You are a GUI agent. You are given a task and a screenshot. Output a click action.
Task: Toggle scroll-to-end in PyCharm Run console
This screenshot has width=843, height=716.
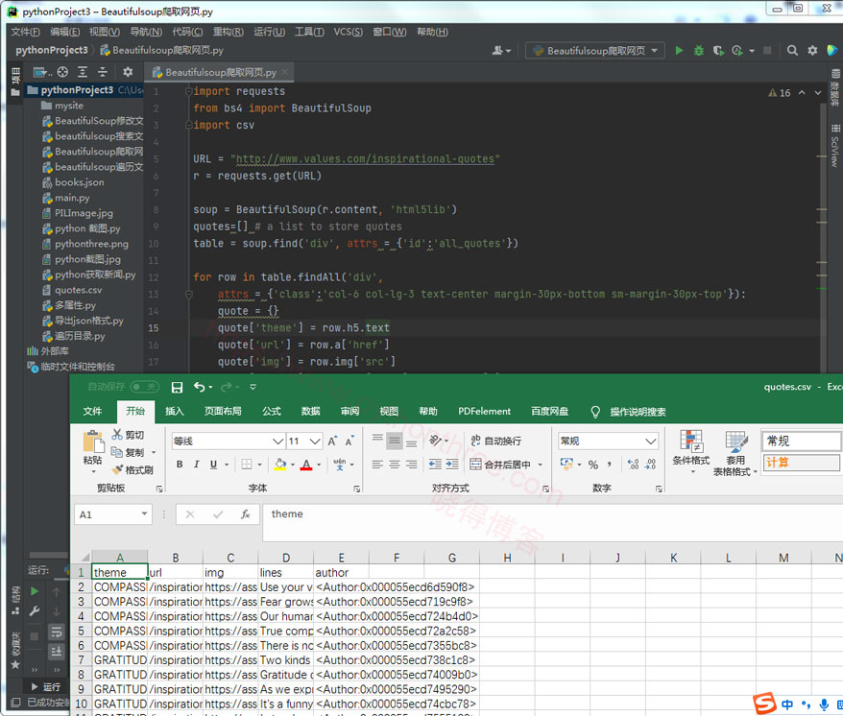coord(56,652)
